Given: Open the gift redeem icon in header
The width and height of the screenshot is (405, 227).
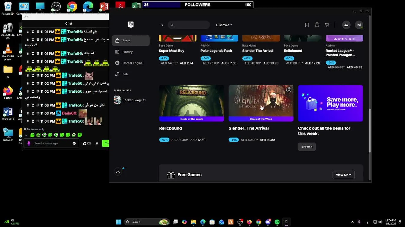Looking at the screenshot, I should coord(317,25).
